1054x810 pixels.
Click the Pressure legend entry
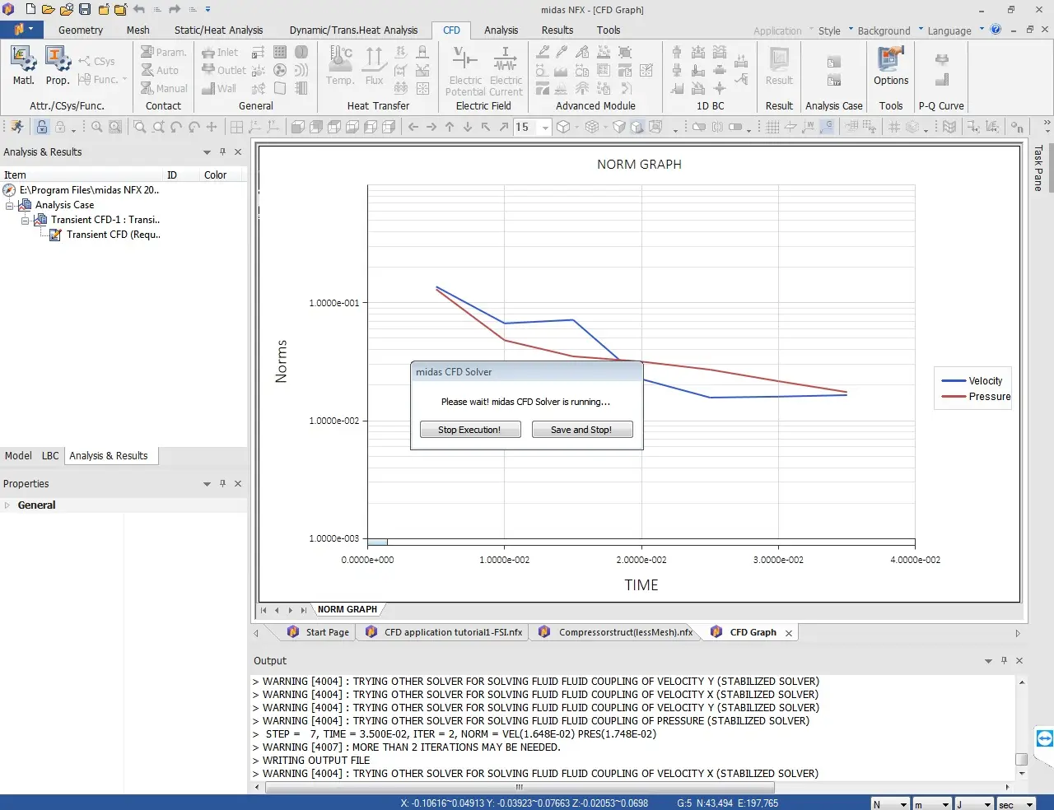(x=976, y=396)
